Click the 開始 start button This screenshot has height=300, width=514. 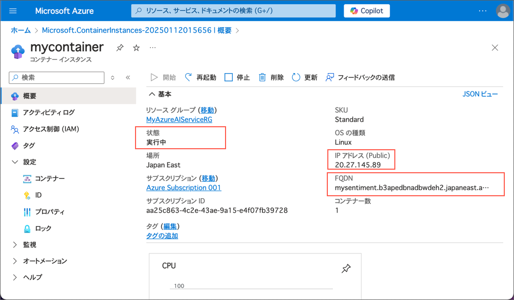163,78
